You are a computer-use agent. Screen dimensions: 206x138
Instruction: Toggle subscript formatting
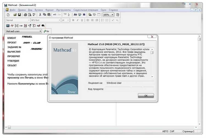[117, 20]
